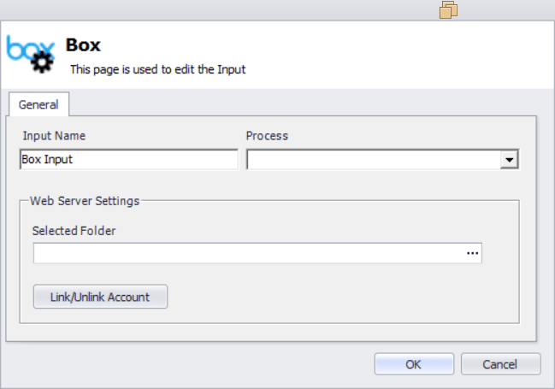
Task: Click "This page is used to edit the Input"
Action: tap(158, 69)
